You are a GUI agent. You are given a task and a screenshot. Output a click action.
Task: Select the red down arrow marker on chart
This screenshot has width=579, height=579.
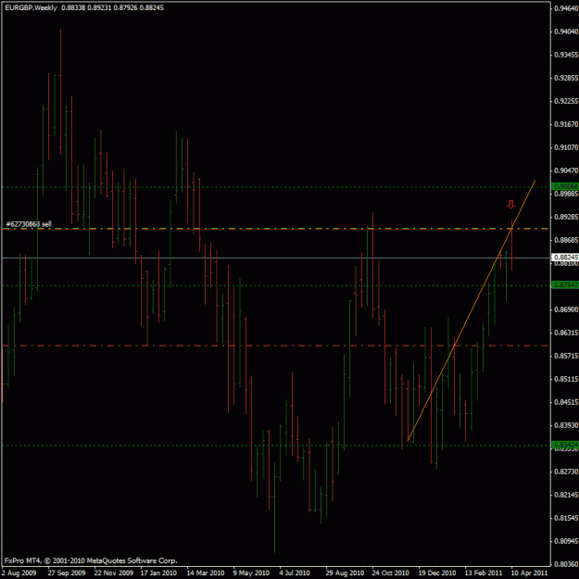(x=510, y=204)
